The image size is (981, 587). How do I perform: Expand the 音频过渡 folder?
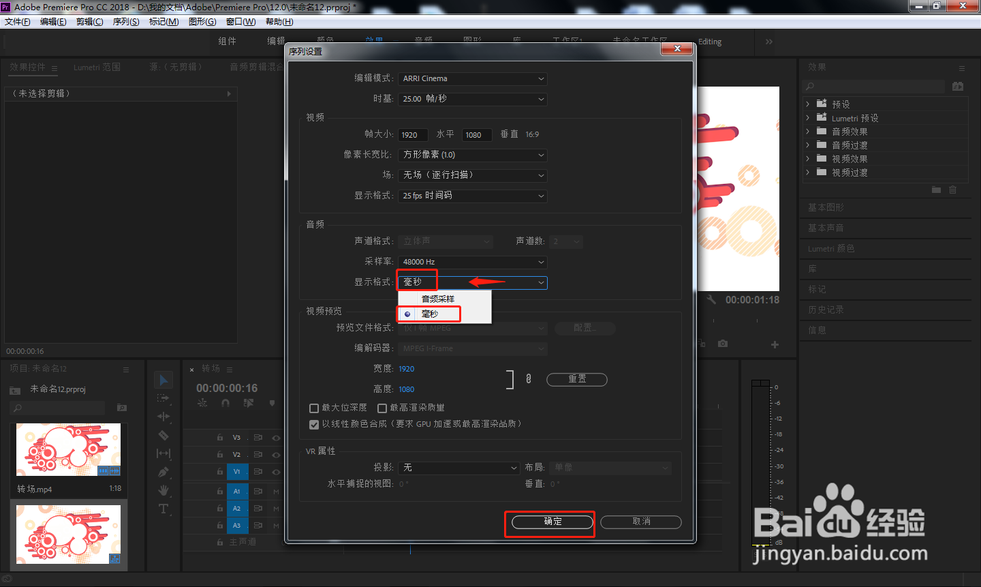coord(808,145)
